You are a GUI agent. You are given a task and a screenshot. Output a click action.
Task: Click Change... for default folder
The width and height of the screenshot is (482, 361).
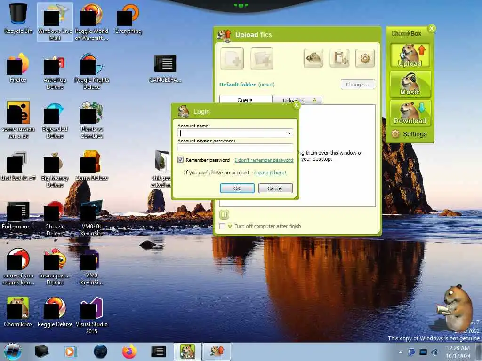[358, 85]
